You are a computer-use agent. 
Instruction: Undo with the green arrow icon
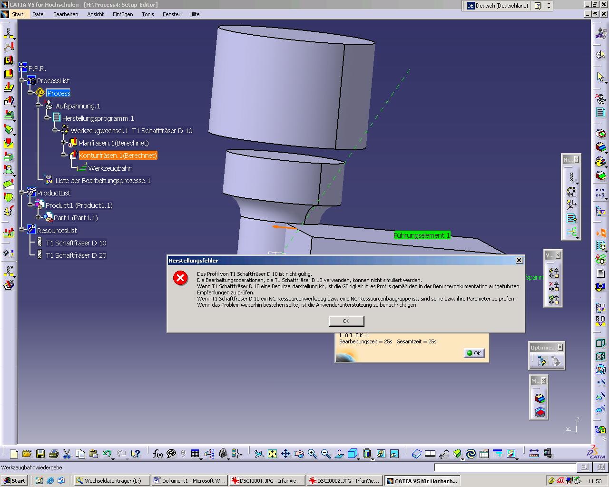(x=107, y=454)
